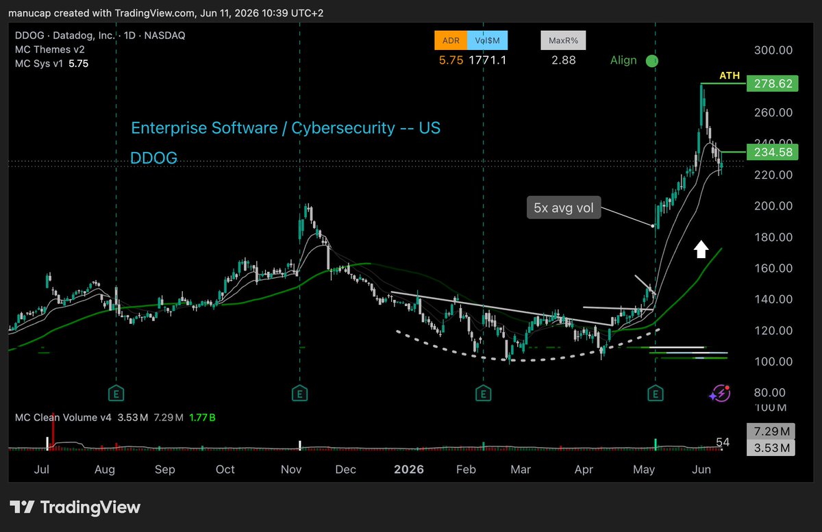This screenshot has width=822, height=532.
Task: Click the MaxR% label
Action: coord(563,40)
